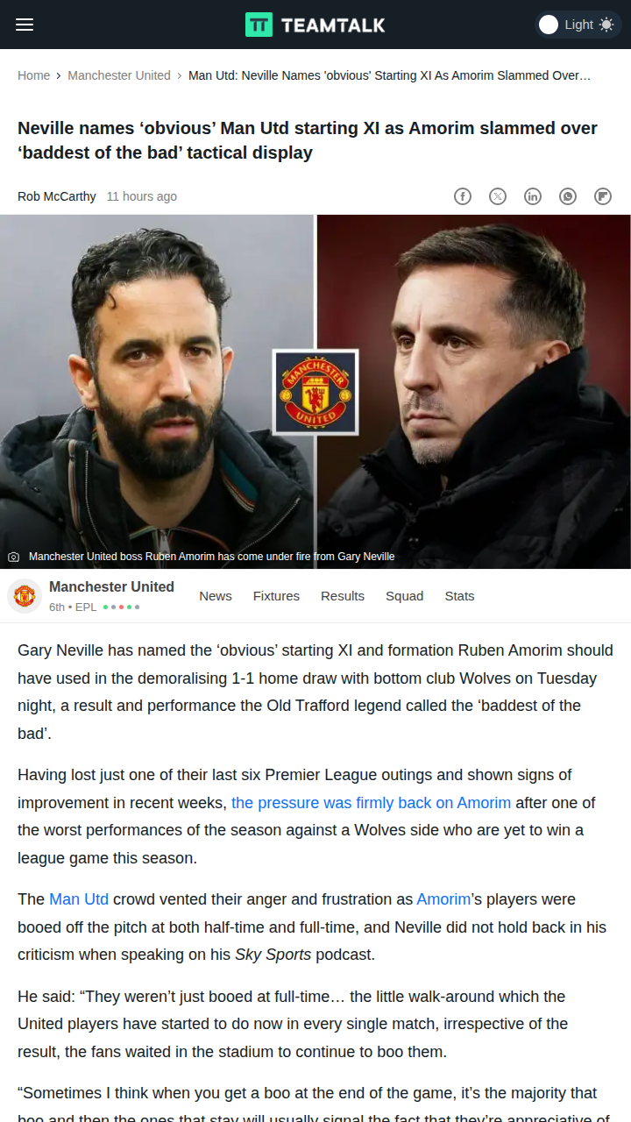The width and height of the screenshot is (631, 1122).
Task: Click the Amorim and Neville header image
Action: (x=315, y=392)
